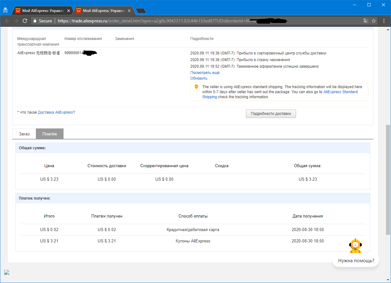391x283 pixels.
Task: Click the browser Forward arrow
Action: point(16,21)
